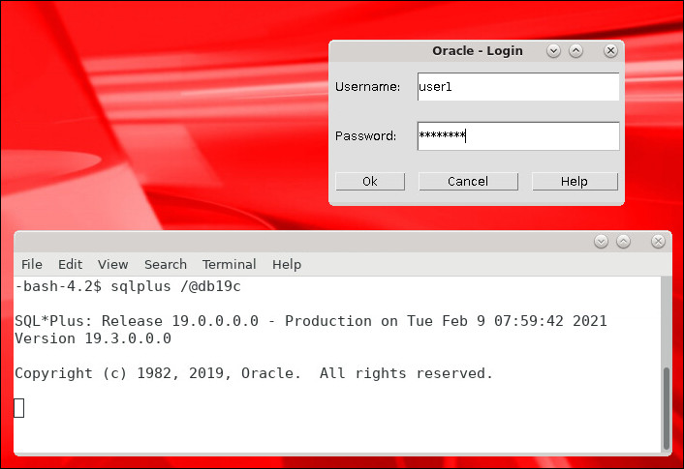Open the terminal View menu
The image size is (684, 469).
(113, 264)
